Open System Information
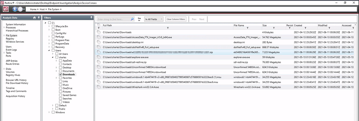This screenshot has width=359, height=121. click(16, 25)
